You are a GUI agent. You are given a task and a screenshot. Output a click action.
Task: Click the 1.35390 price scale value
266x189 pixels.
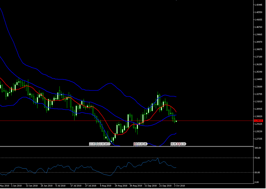[x=258, y=72]
